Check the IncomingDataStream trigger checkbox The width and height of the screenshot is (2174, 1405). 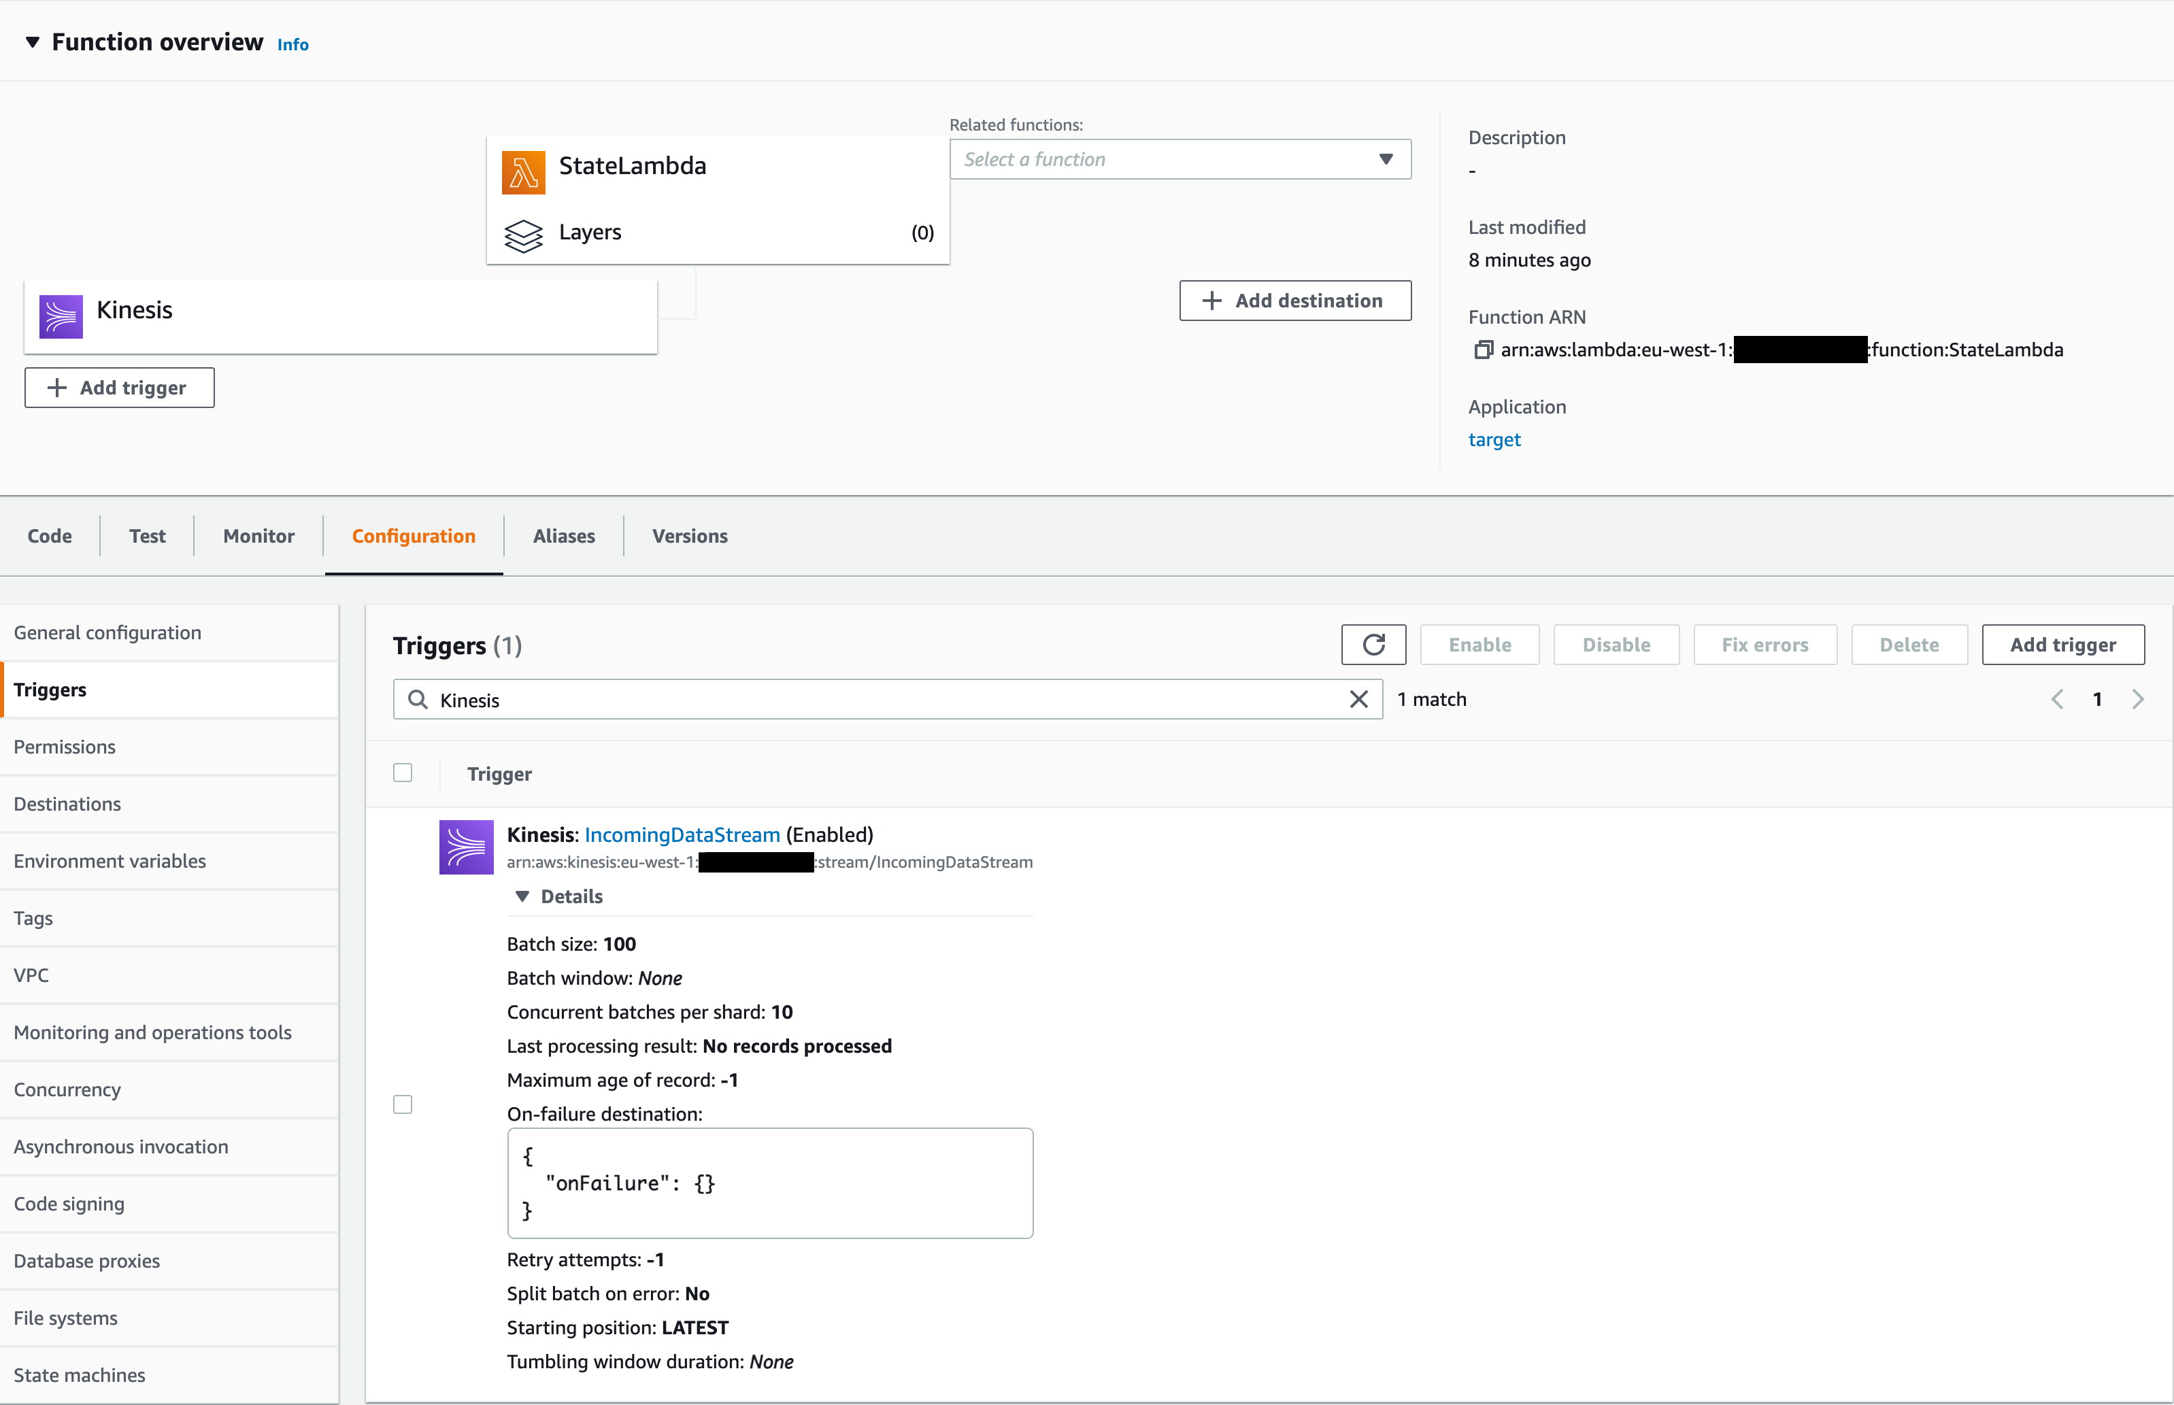coord(402,1104)
